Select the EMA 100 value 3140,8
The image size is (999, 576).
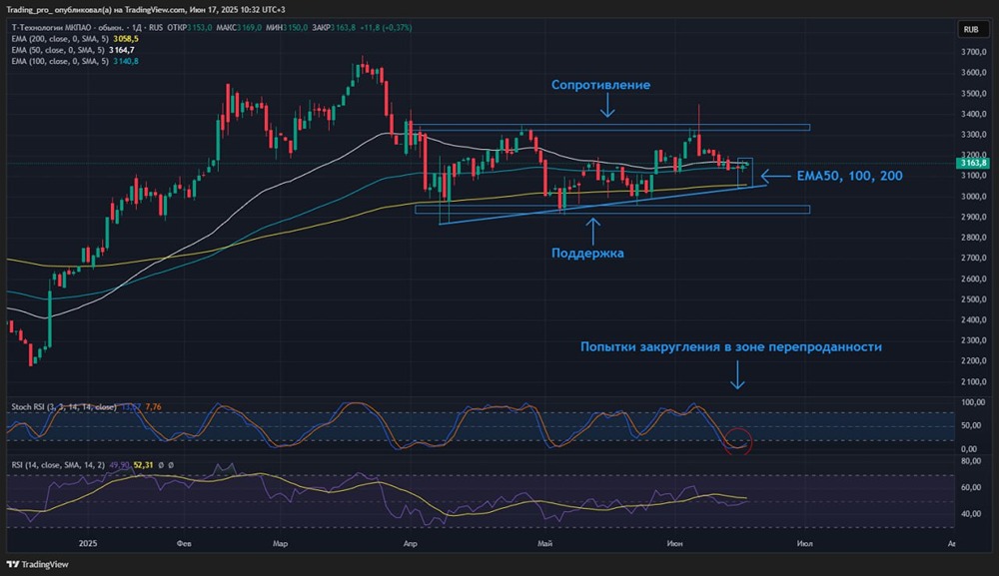(126, 61)
